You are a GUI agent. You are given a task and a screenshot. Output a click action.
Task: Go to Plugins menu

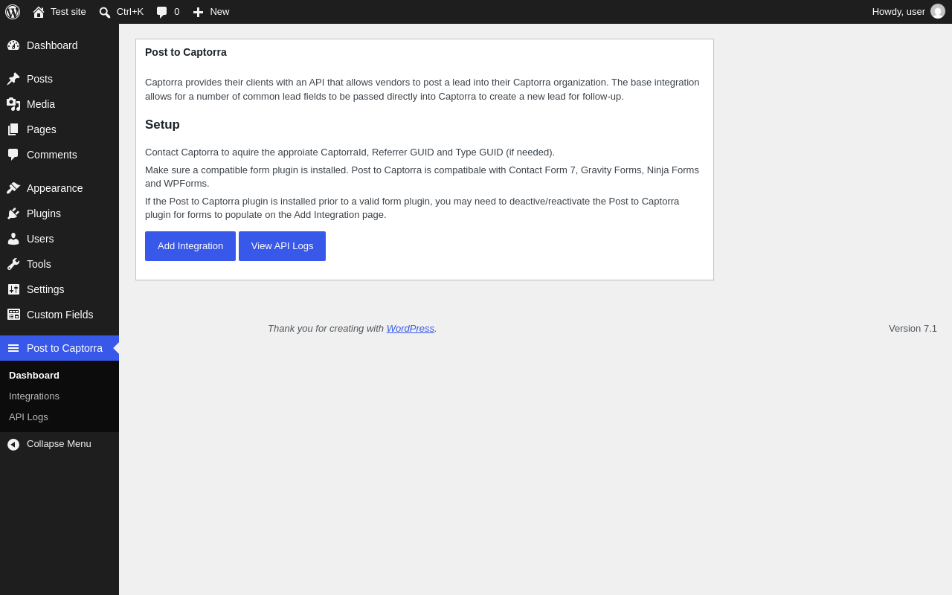pyautogui.click(x=59, y=213)
